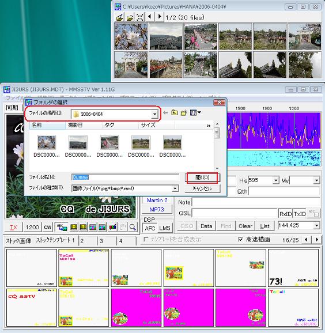
Task: Click the Data log button
Action: point(206,226)
